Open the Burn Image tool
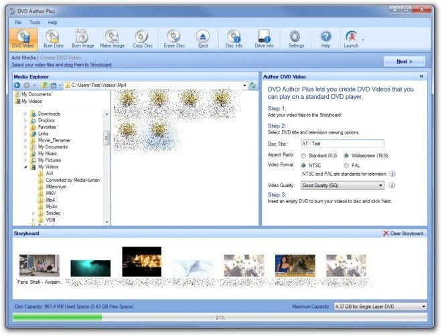This screenshot has height=336, width=442. (83, 39)
